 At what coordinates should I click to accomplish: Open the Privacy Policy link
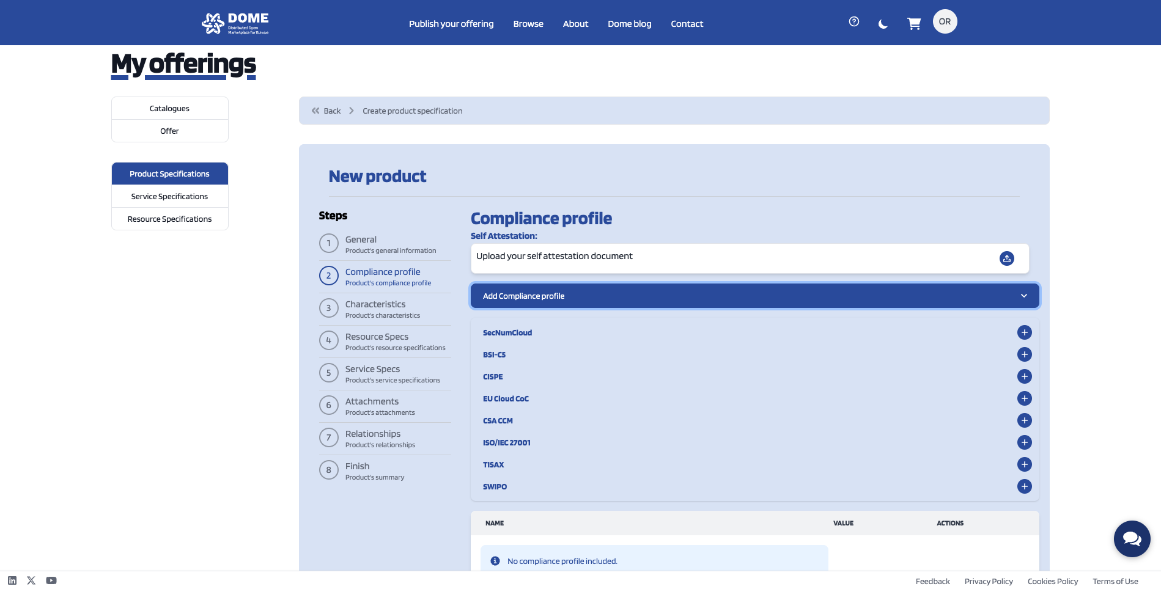pos(988,581)
